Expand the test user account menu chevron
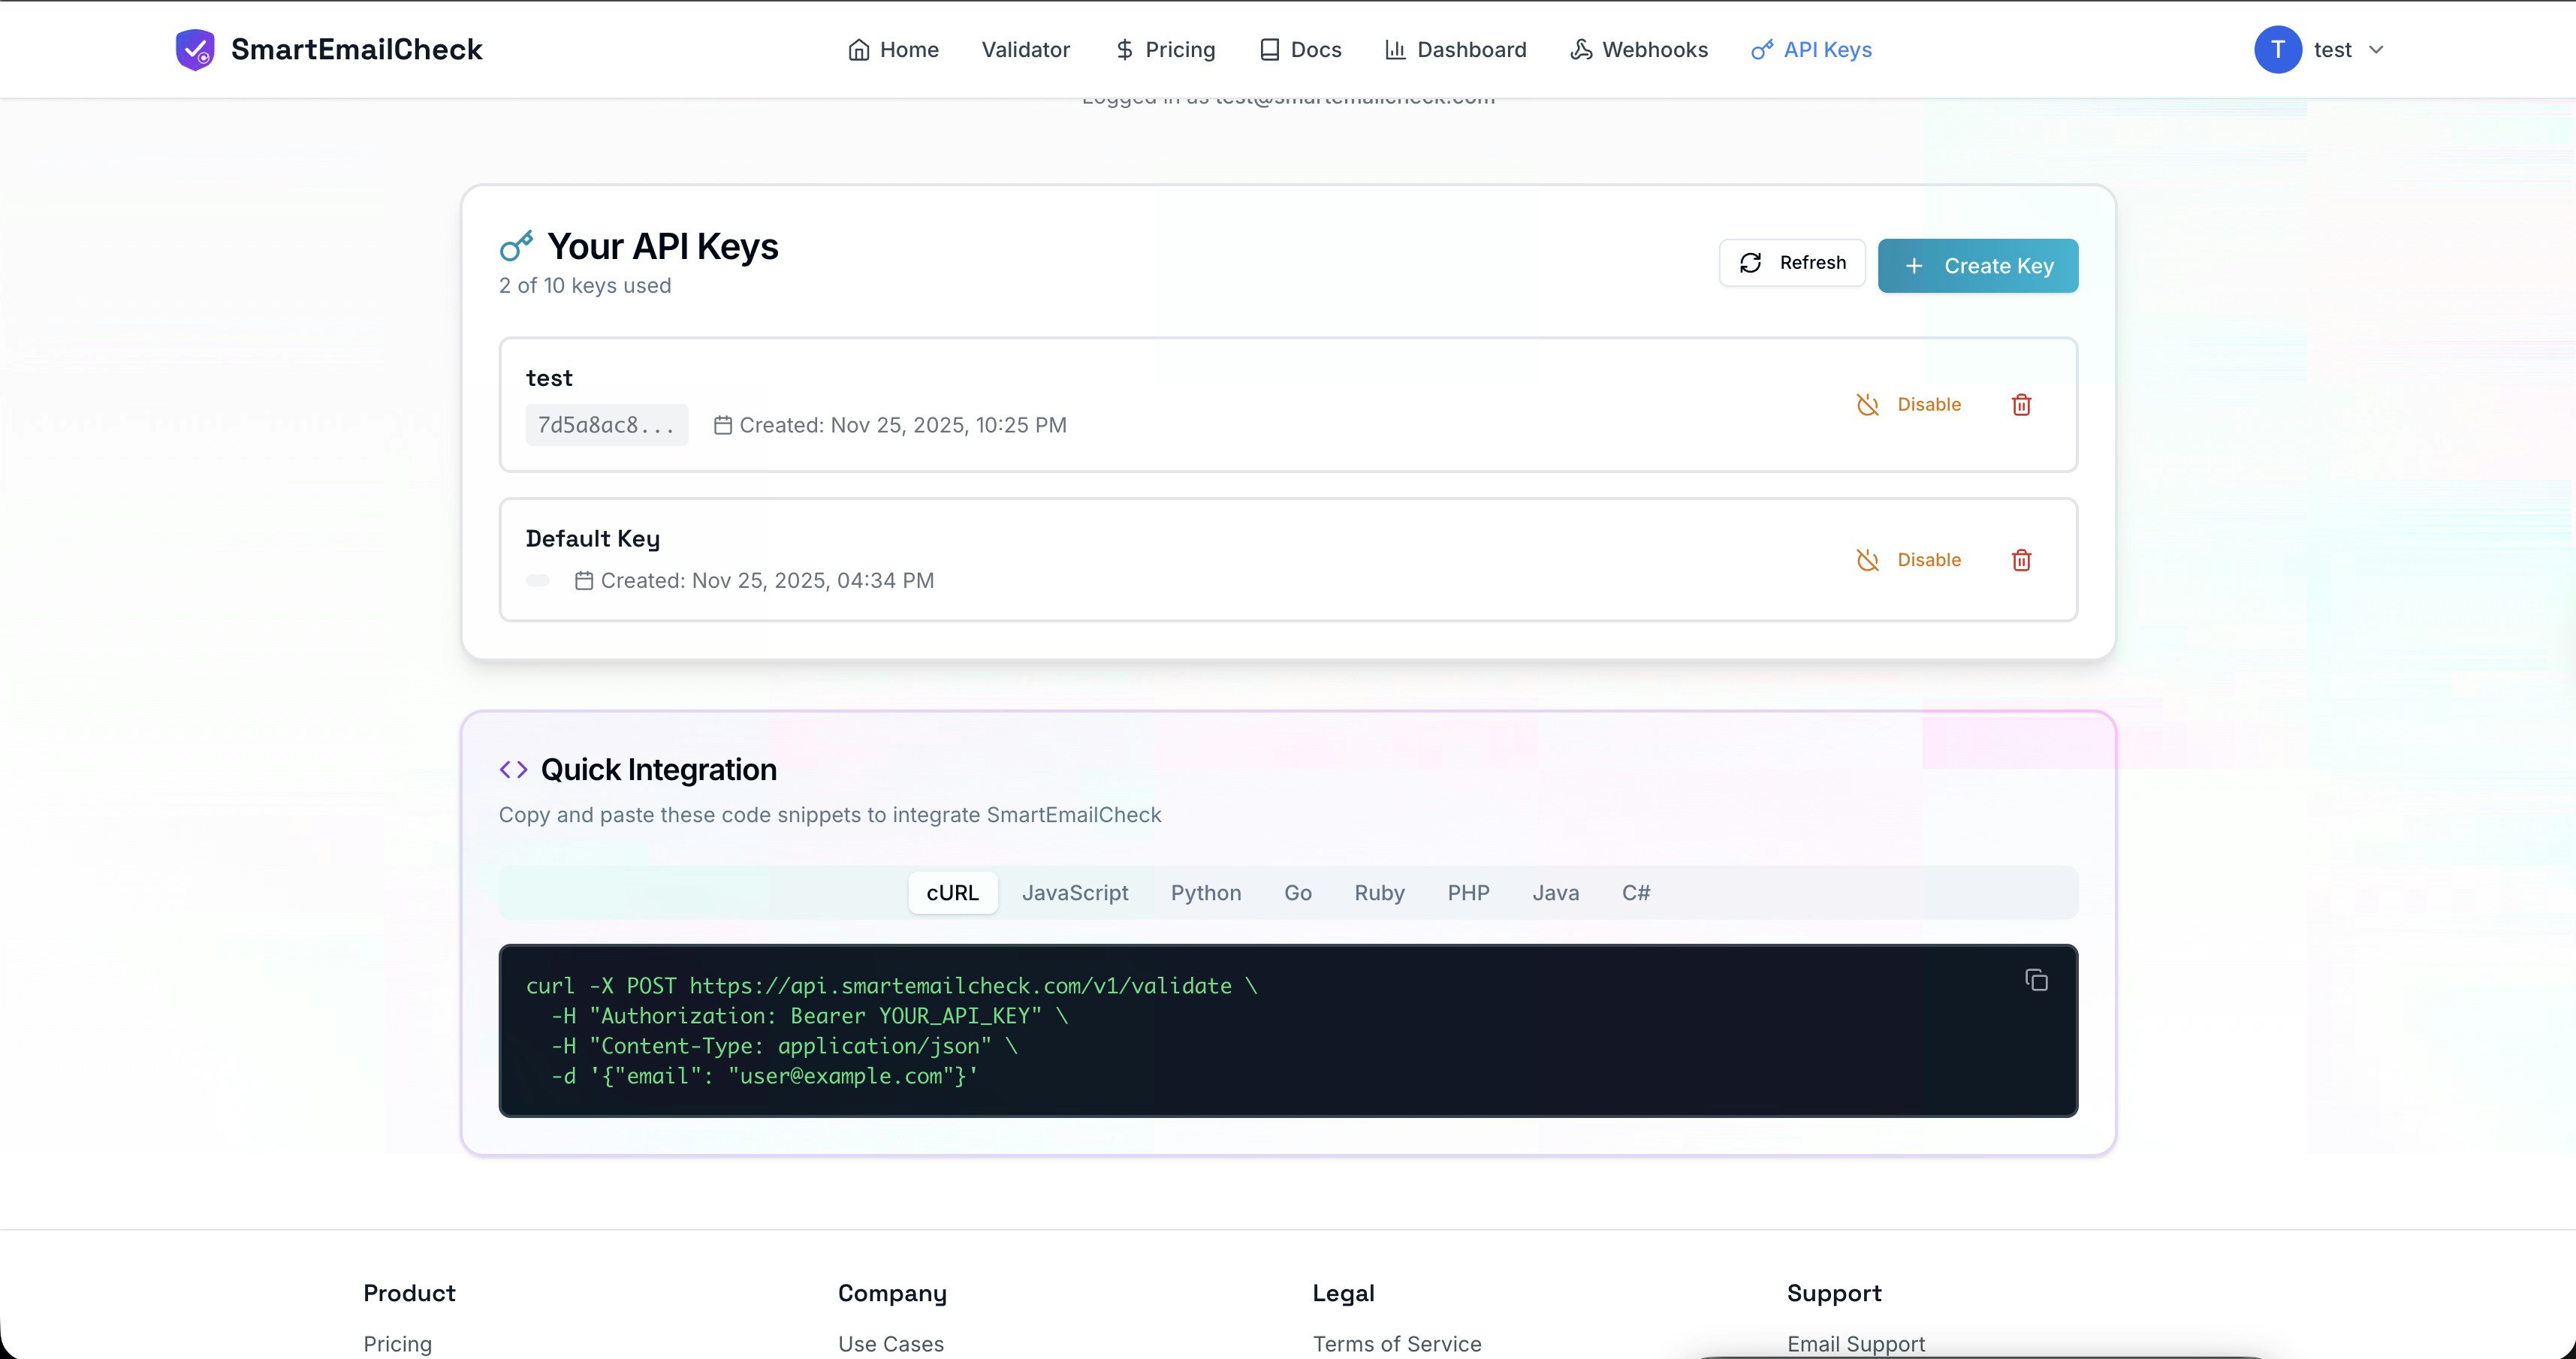The image size is (2576, 1359). [2376, 49]
